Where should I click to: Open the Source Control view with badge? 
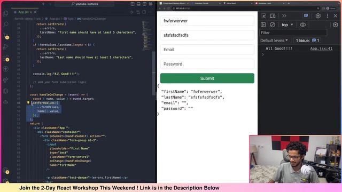(6, 36)
